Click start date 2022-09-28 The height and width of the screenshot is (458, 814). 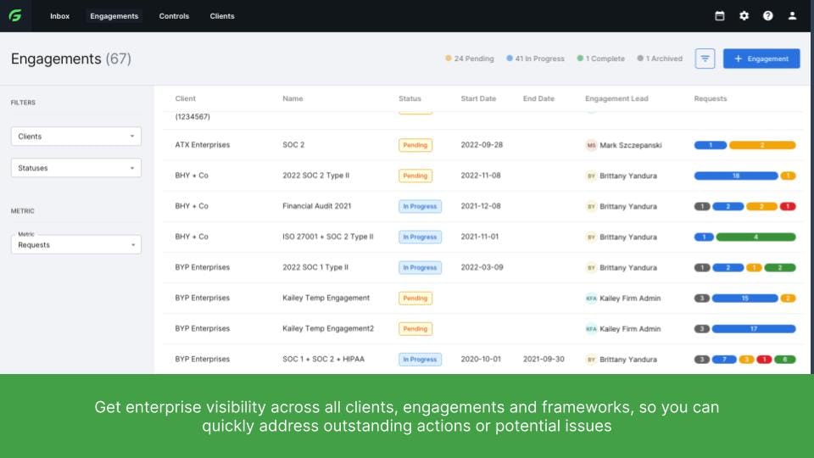(482, 145)
